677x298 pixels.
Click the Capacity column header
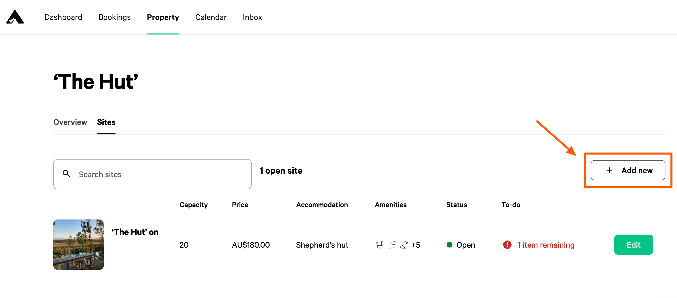pos(194,205)
